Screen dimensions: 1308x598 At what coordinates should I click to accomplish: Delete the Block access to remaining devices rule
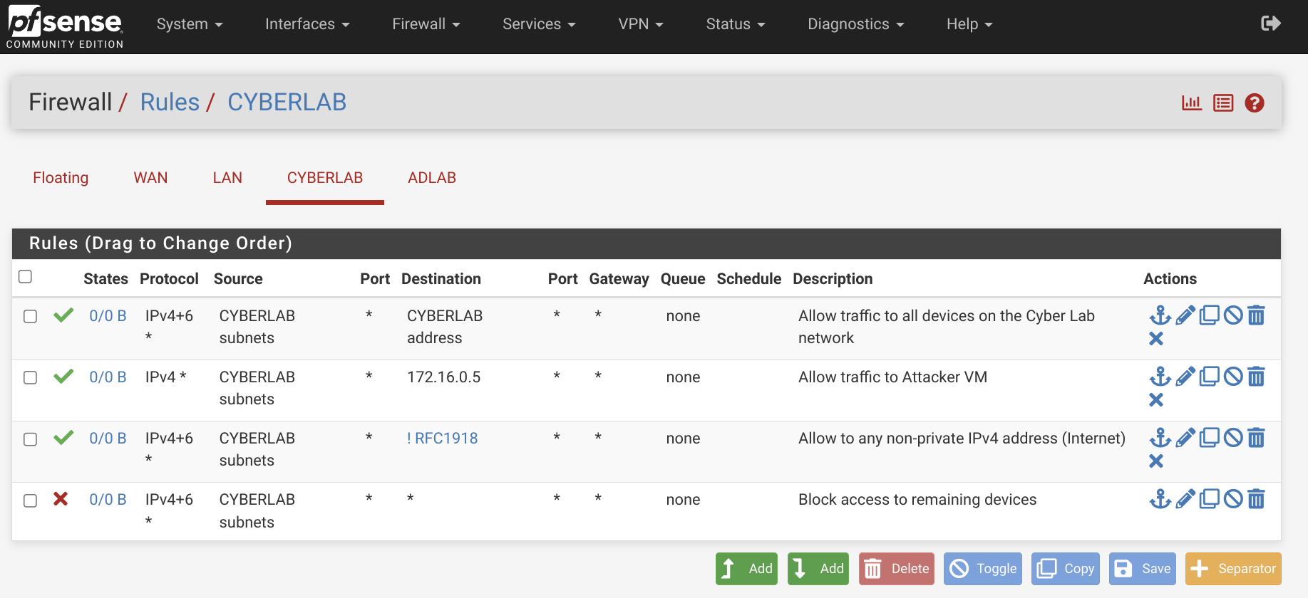1257,499
